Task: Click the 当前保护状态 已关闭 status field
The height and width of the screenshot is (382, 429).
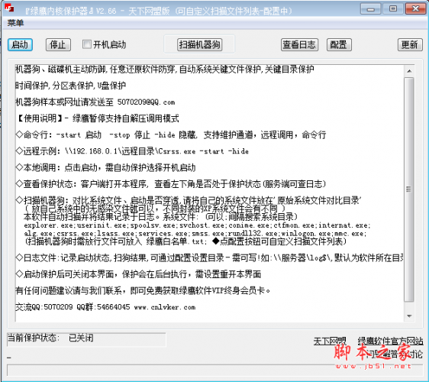Action: tap(86, 339)
